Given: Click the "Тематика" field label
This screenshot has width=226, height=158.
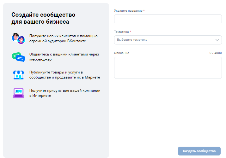Looking at the screenshot, I should [x=121, y=32].
